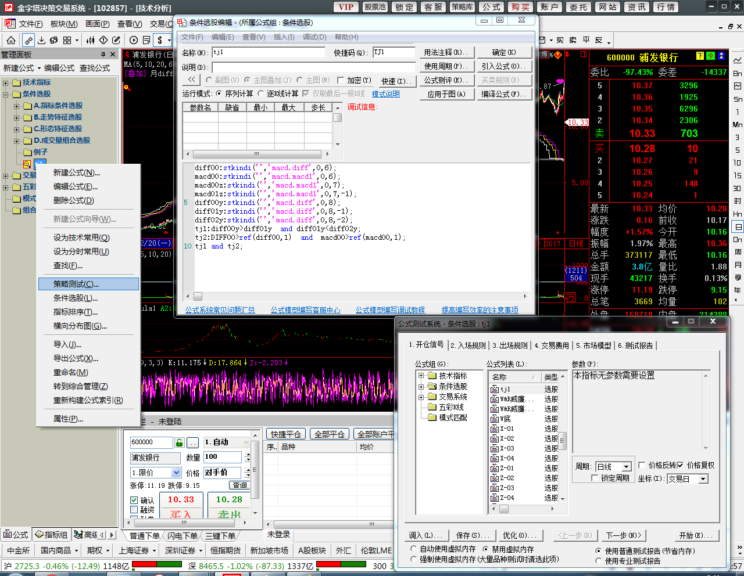Click the 卖 toolbar button
This screenshot has height=576, width=744.
[x=573, y=40]
